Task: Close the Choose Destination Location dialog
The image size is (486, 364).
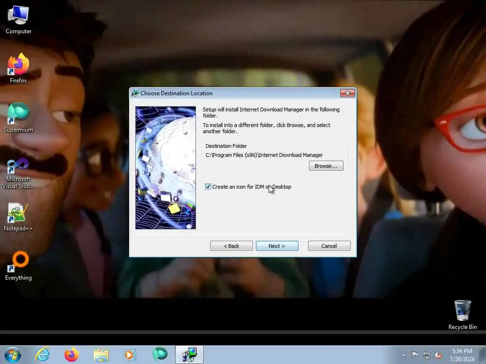Action: pyautogui.click(x=347, y=93)
